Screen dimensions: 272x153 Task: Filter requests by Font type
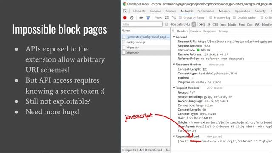click(242, 25)
